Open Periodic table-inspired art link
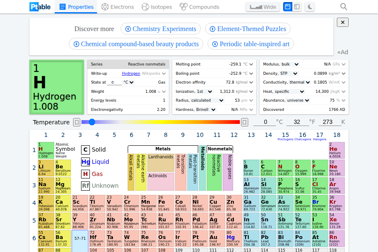 click(251, 44)
